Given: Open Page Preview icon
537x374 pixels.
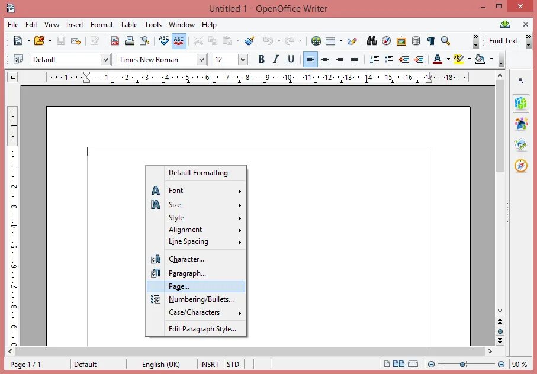Looking at the screenshot, I should click(x=144, y=41).
